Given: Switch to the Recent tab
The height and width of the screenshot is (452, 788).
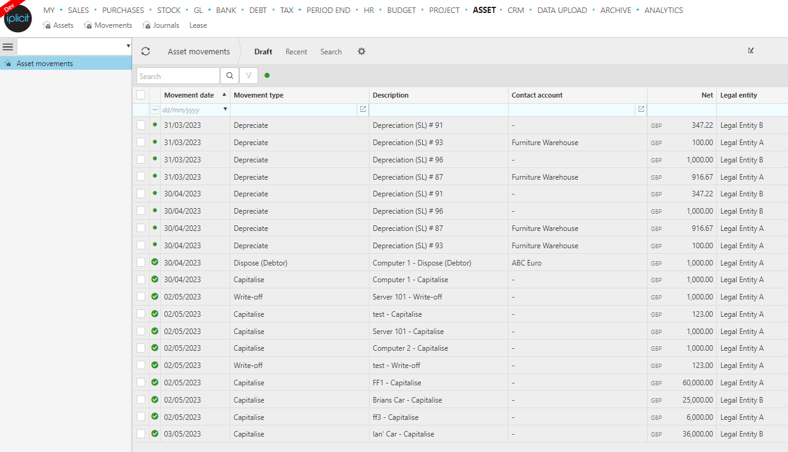Looking at the screenshot, I should [x=296, y=52].
